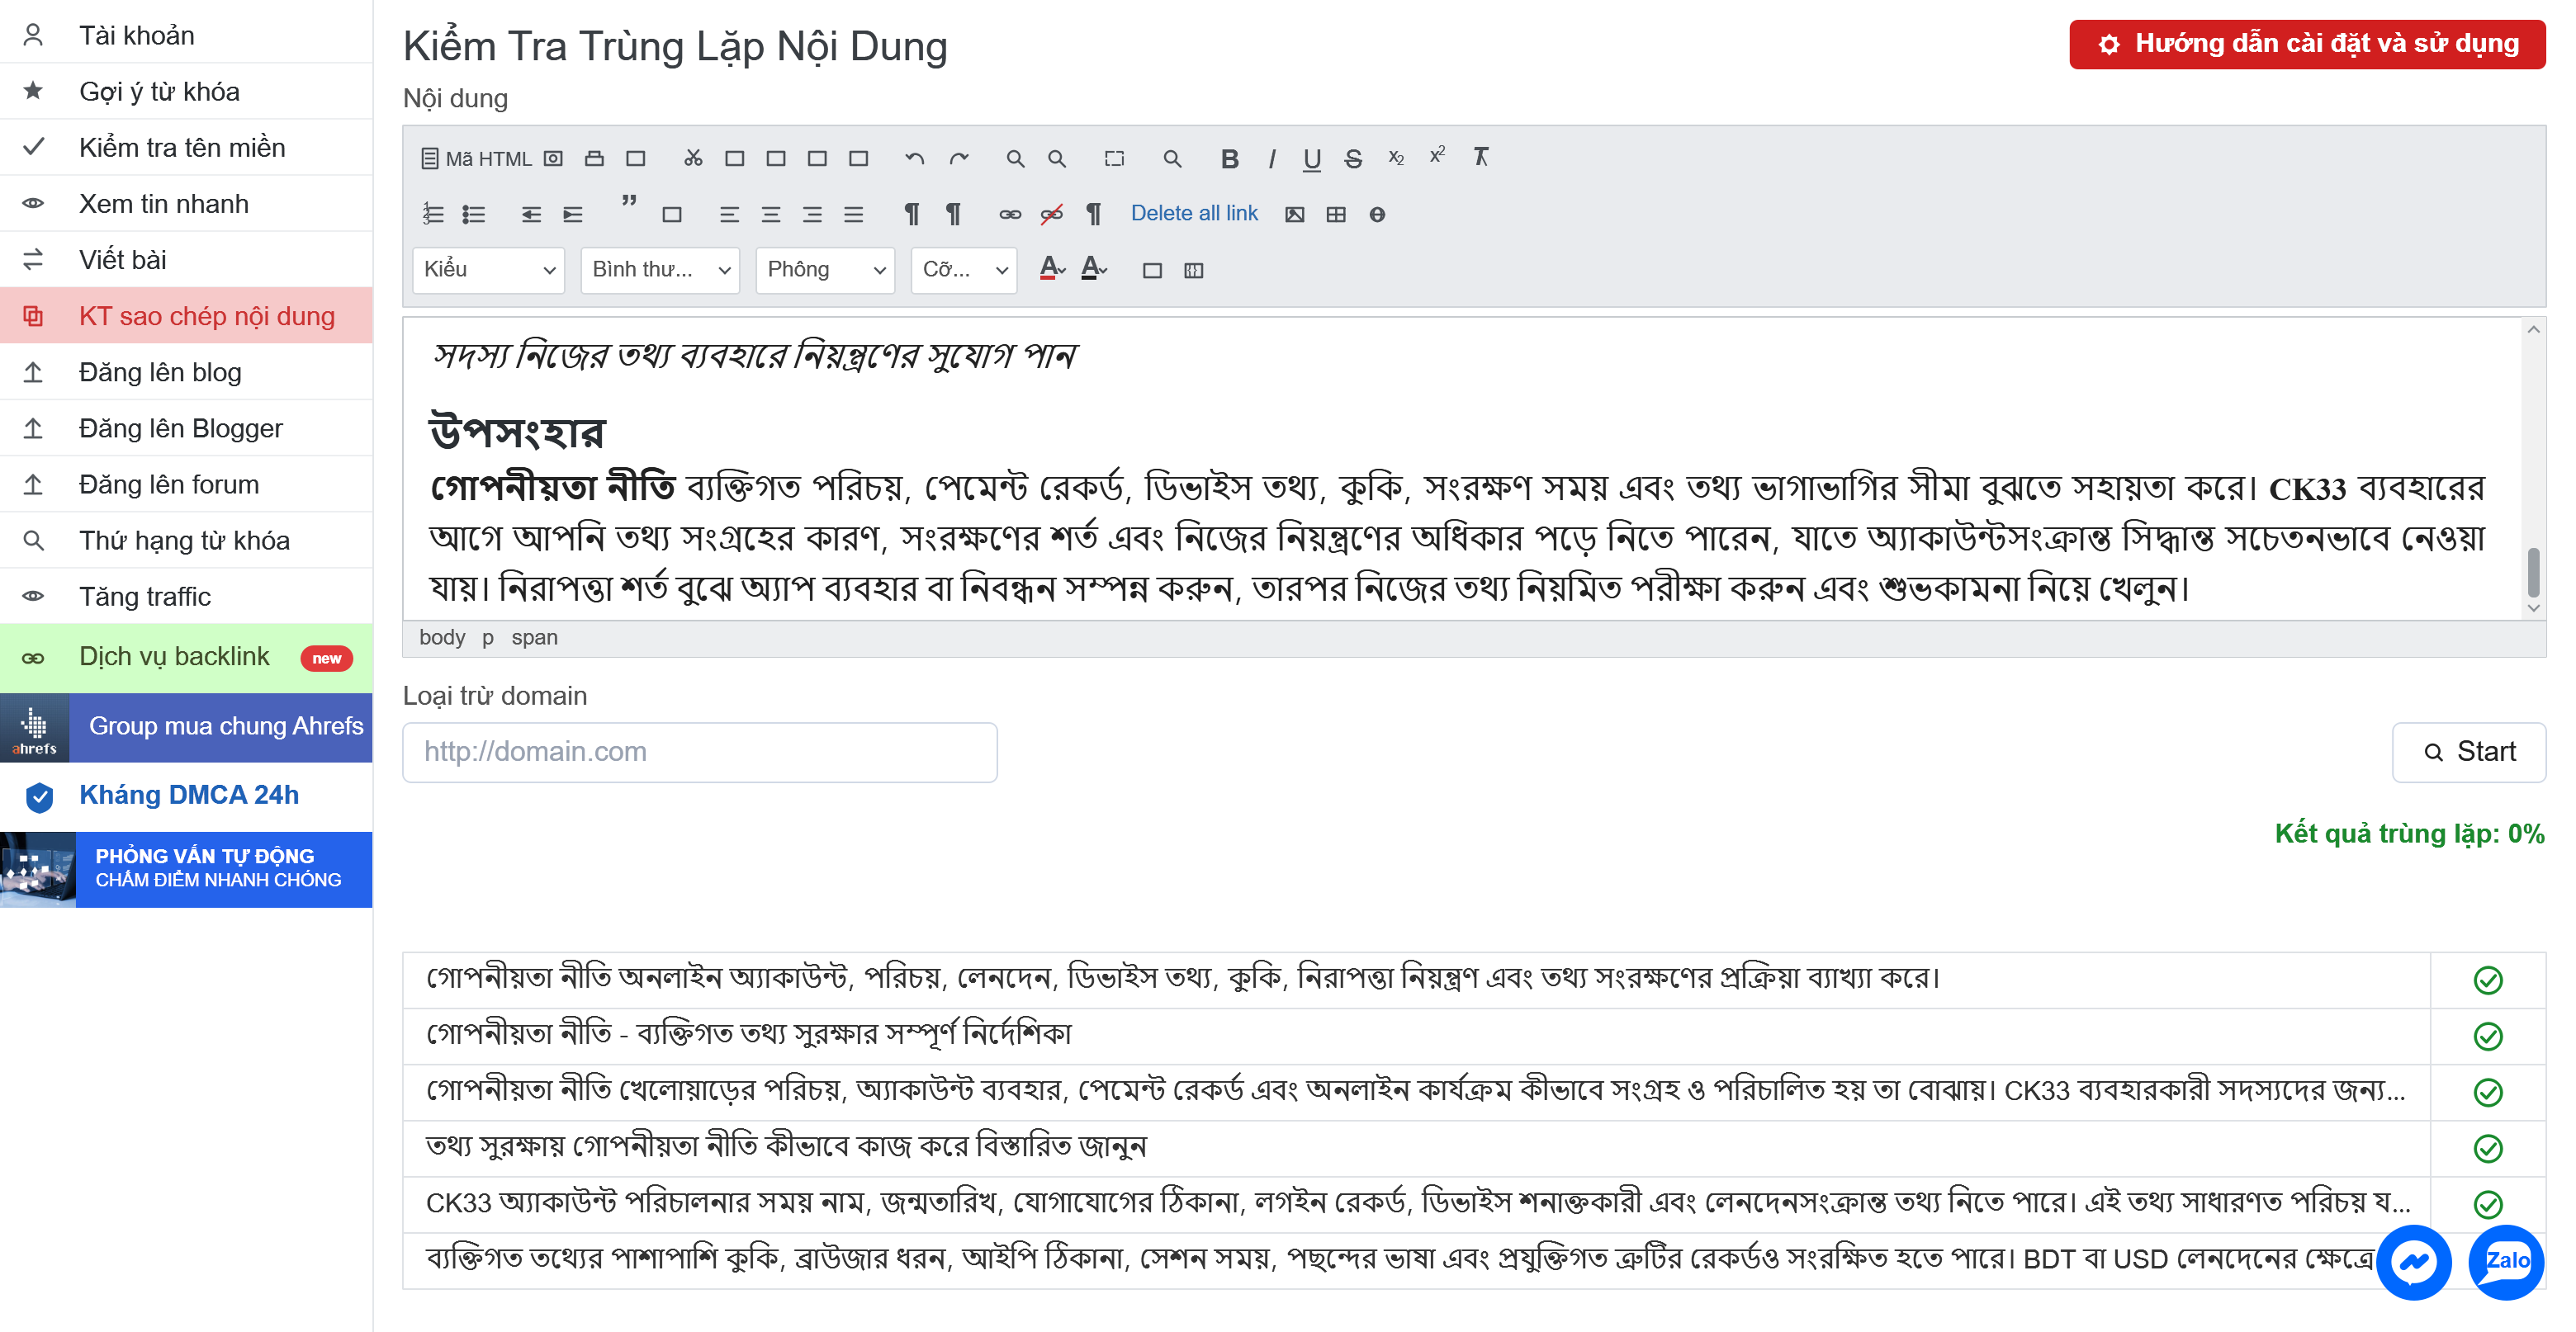Go to Gợi ý từ khóa
This screenshot has height=1332, width=2576.
pos(186,91)
